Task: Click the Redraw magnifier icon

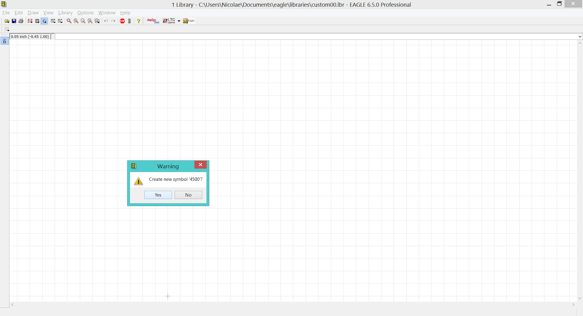Action: click(90, 21)
